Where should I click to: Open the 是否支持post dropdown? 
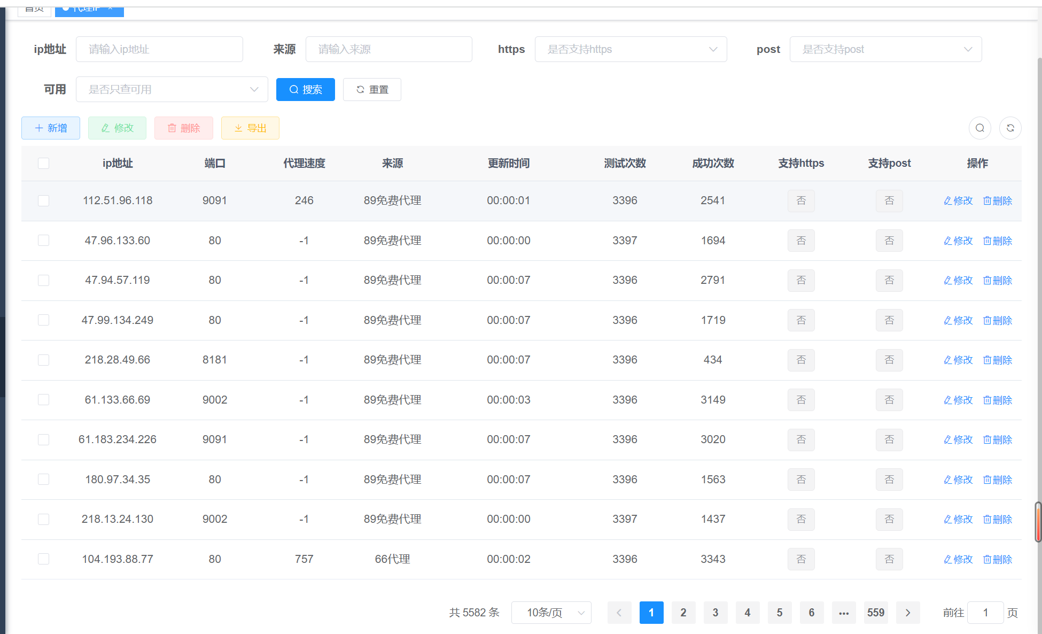[885, 49]
